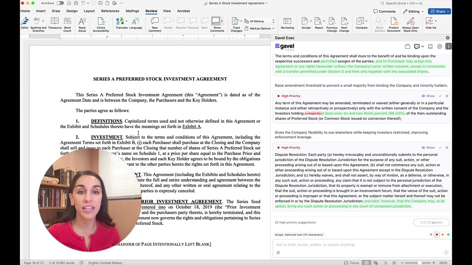The image size is (472, 265).
Task: Close the Gavel Exec panel
Action: click(x=448, y=38)
